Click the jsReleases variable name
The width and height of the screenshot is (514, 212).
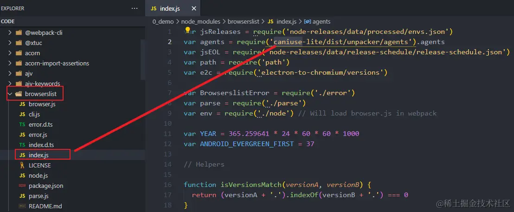[x=220, y=32]
